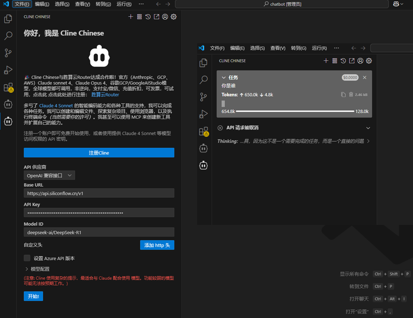The width and height of the screenshot is (413, 318).
Task: Click the context window progress bar between 654.8k and 128.0k
Action: (295, 111)
